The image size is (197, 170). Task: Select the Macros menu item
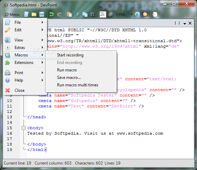tap(24, 55)
